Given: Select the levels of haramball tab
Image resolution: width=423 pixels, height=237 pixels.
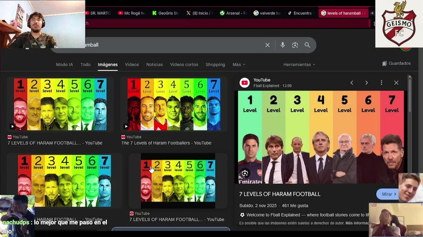Looking at the screenshot, I should [343, 13].
